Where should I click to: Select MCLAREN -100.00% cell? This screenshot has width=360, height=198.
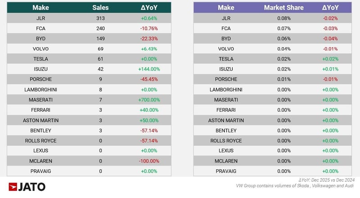148,161
